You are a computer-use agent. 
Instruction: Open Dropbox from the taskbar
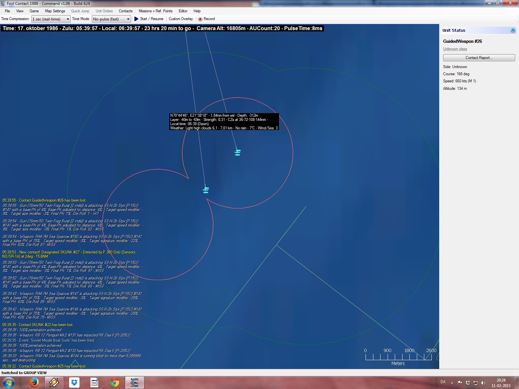click(74, 383)
